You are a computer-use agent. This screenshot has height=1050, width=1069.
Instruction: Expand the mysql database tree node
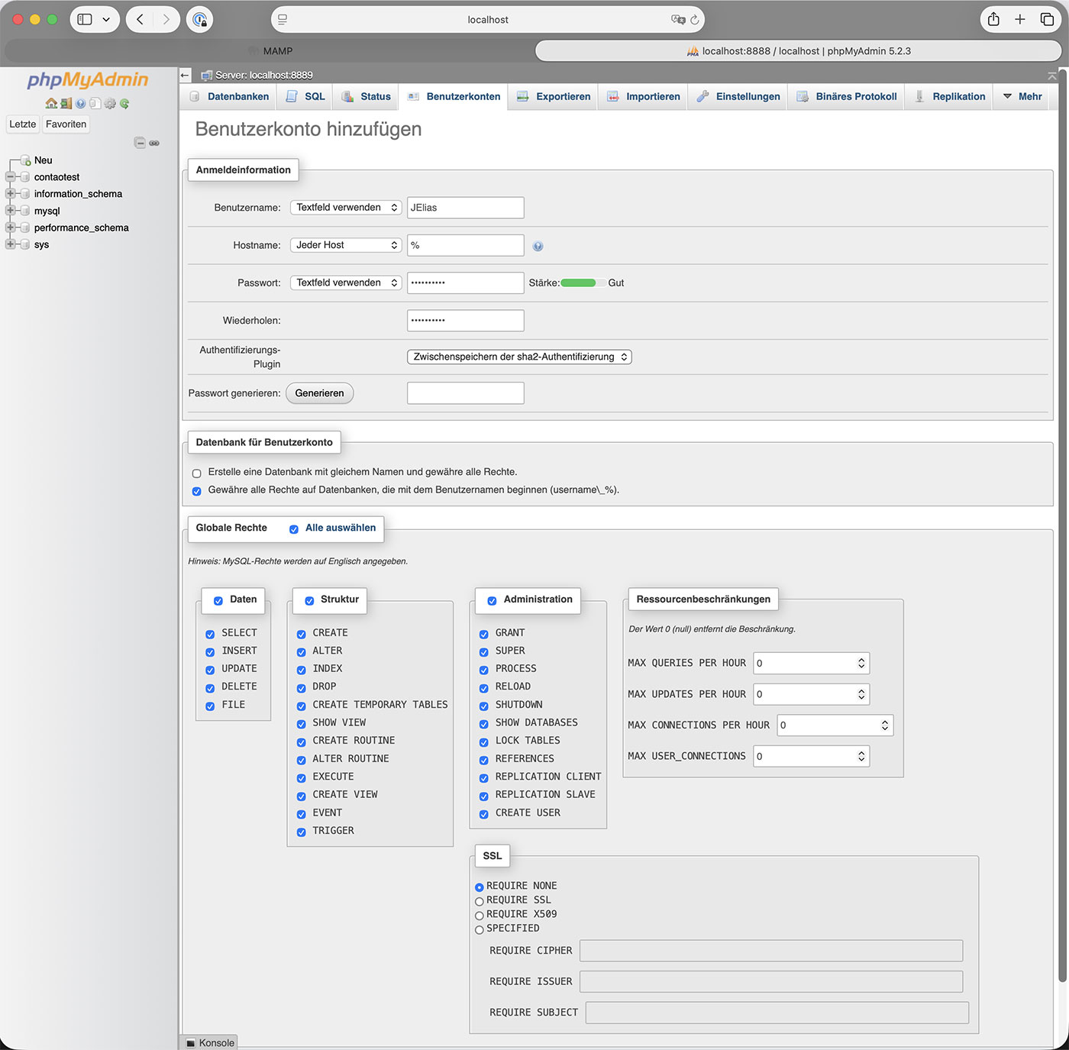click(11, 211)
